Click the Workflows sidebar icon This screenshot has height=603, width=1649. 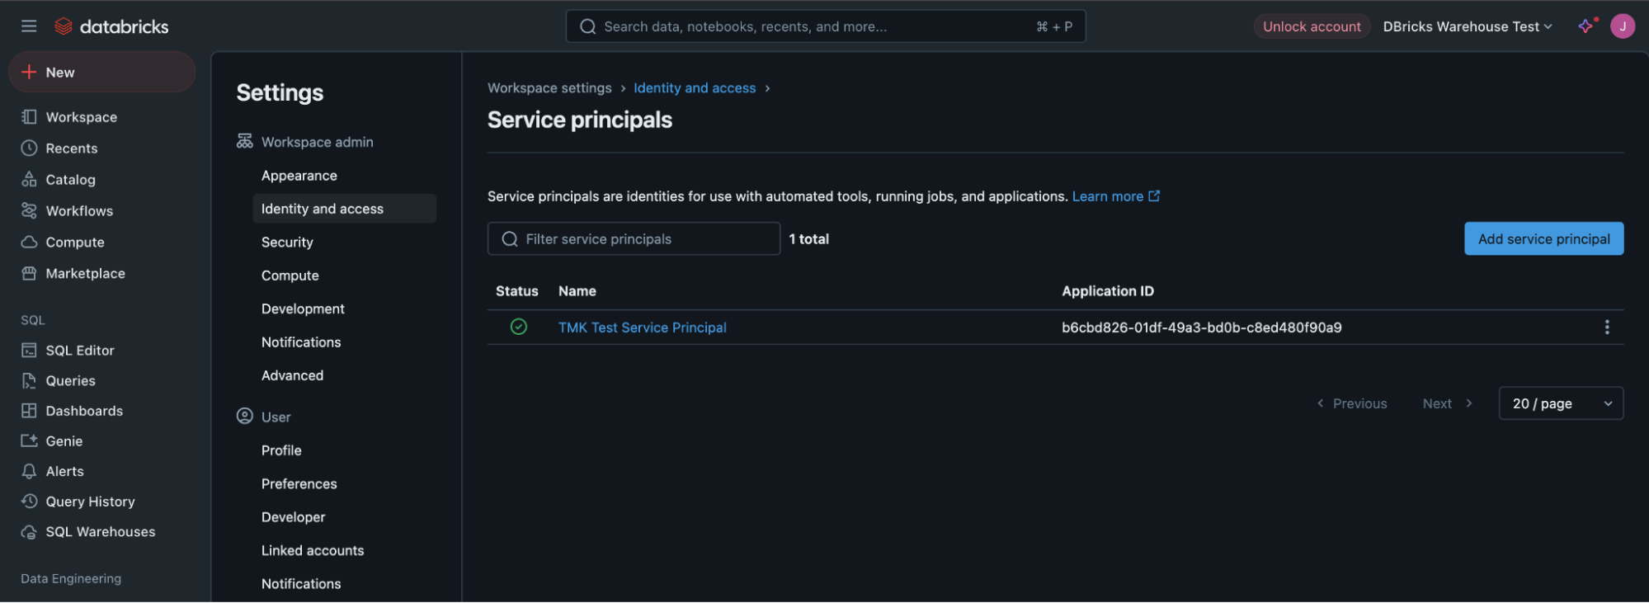click(29, 211)
